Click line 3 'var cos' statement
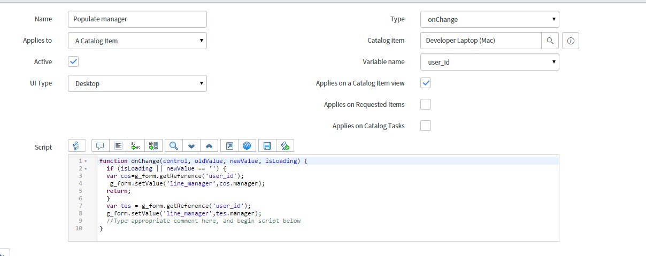646x256 pixels. pyautogui.click(x=175, y=176)
